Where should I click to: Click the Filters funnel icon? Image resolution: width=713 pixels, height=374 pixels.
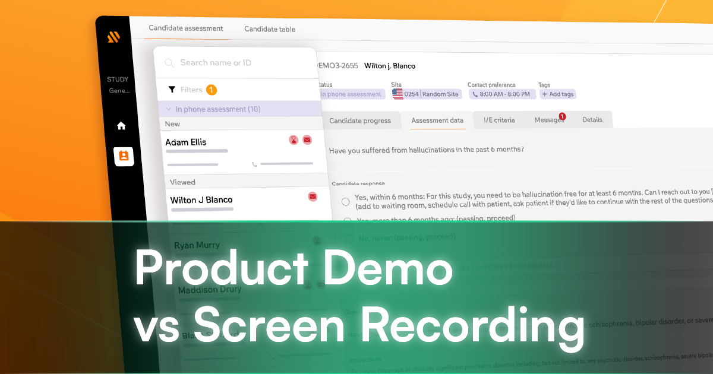[x=172, y=90]
